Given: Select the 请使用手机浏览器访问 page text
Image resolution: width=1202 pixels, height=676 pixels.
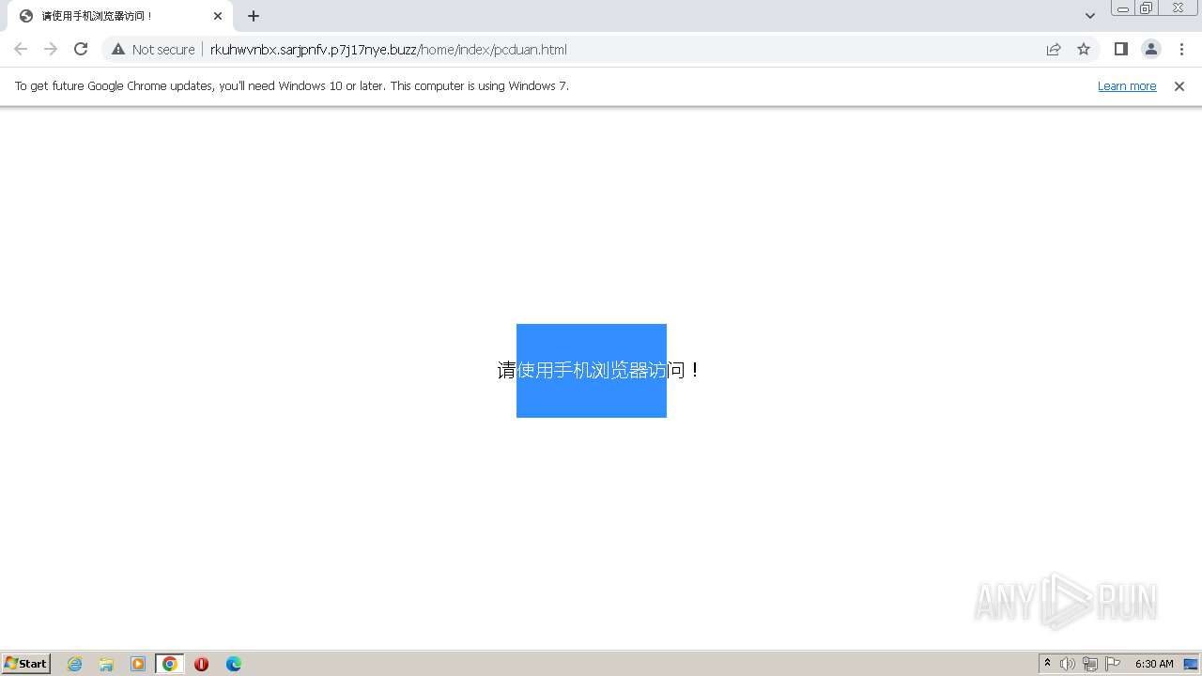Looking at the screenshot, I should point(599,370).
